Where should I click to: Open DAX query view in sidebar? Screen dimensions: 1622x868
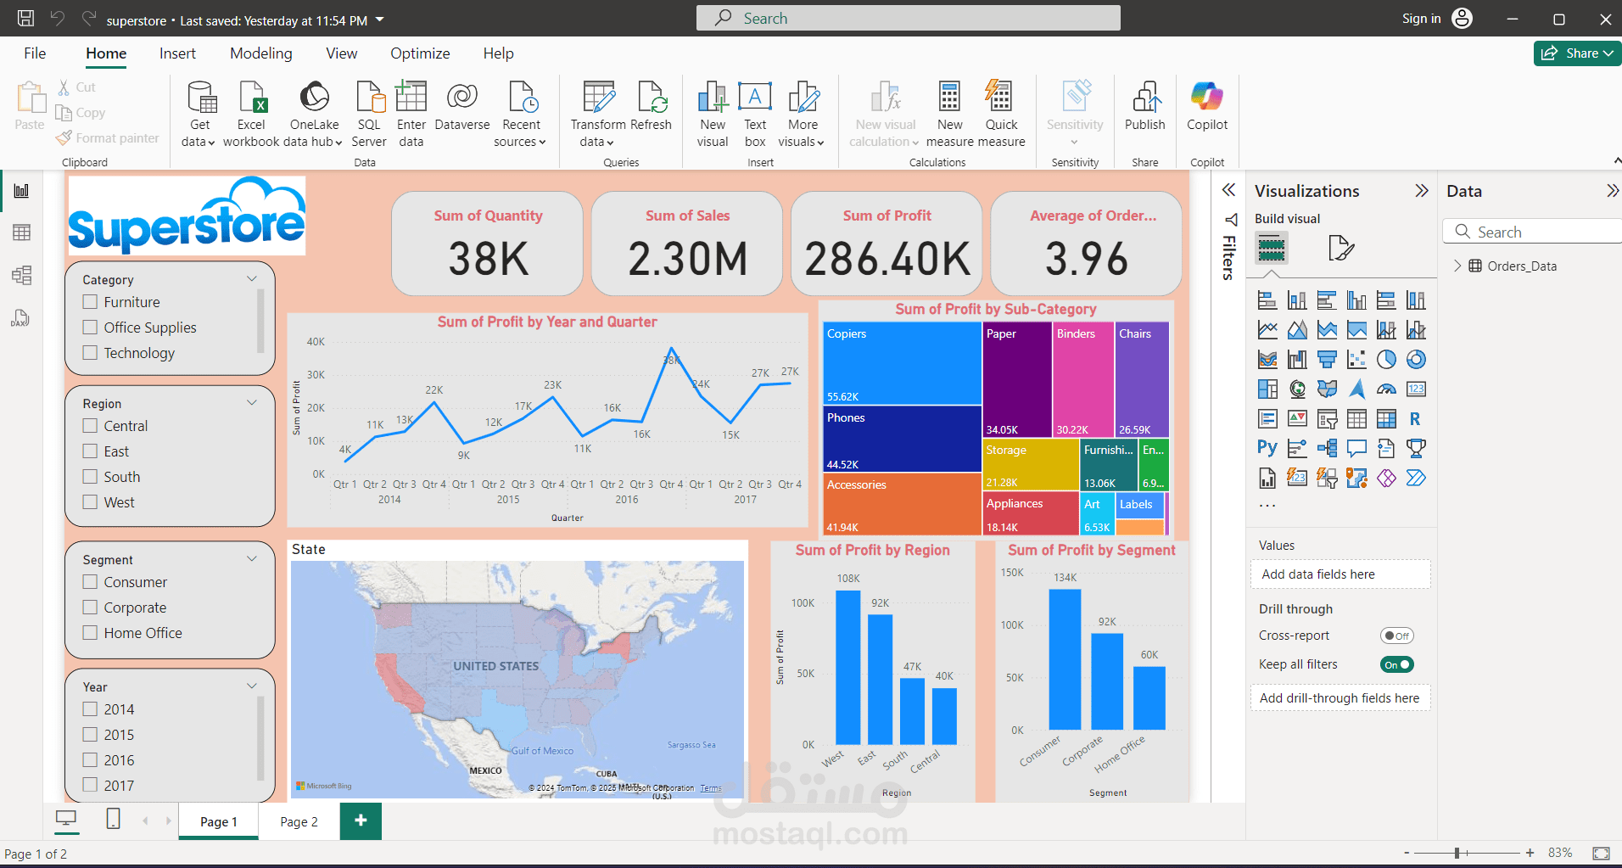tap(21, 318)
